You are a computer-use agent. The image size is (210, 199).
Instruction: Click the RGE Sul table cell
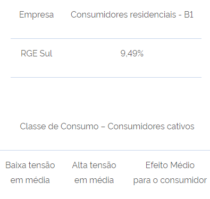[x=36, y=53]
